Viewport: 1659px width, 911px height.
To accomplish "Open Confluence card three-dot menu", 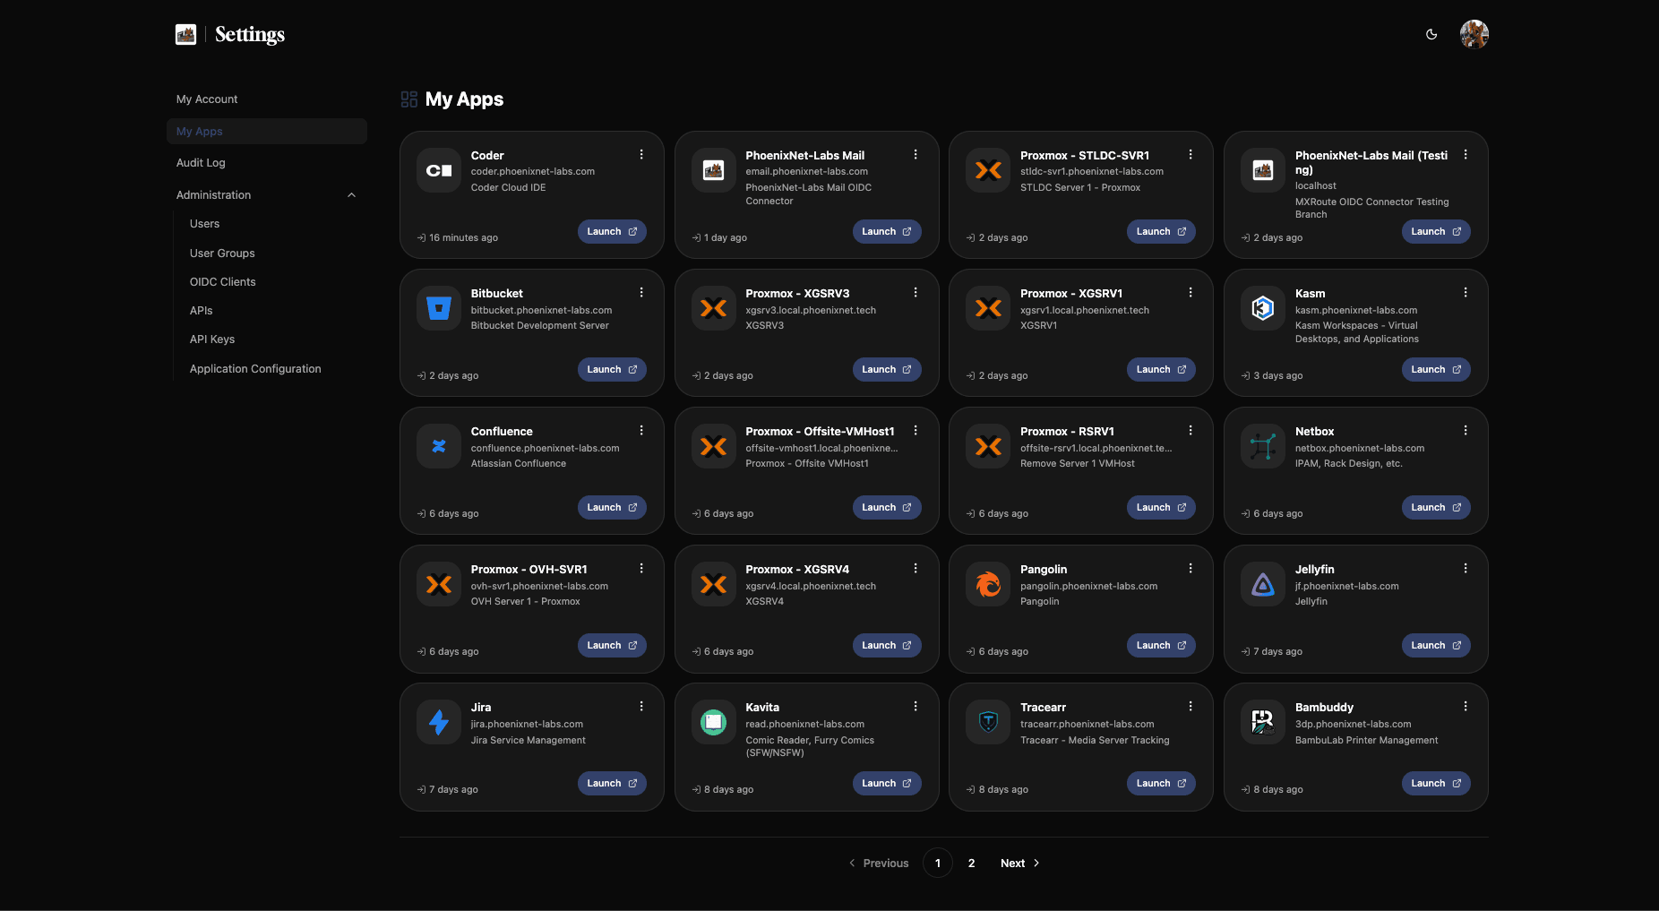I will pyautogui.click(x=641, y=430).
